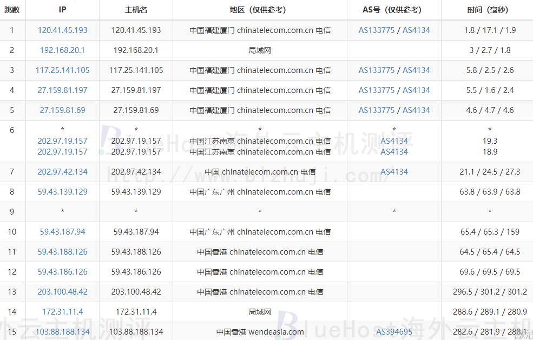Click time value 3 / 2.7 / 1.8
Screen dimensions: 533x340
tap(490, 50)
